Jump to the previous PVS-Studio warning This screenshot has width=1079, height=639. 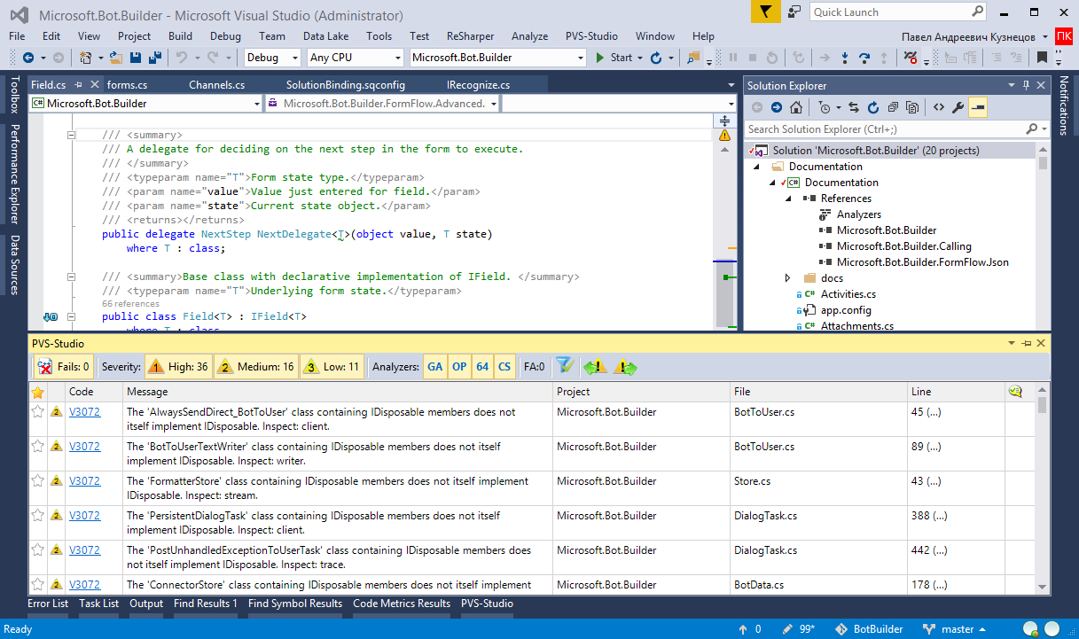pos(595,366)
